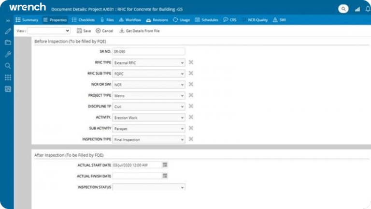Open the SUB ACTIVITY dropdown
The image size is (371, 209).
click(x=149, y=129)
